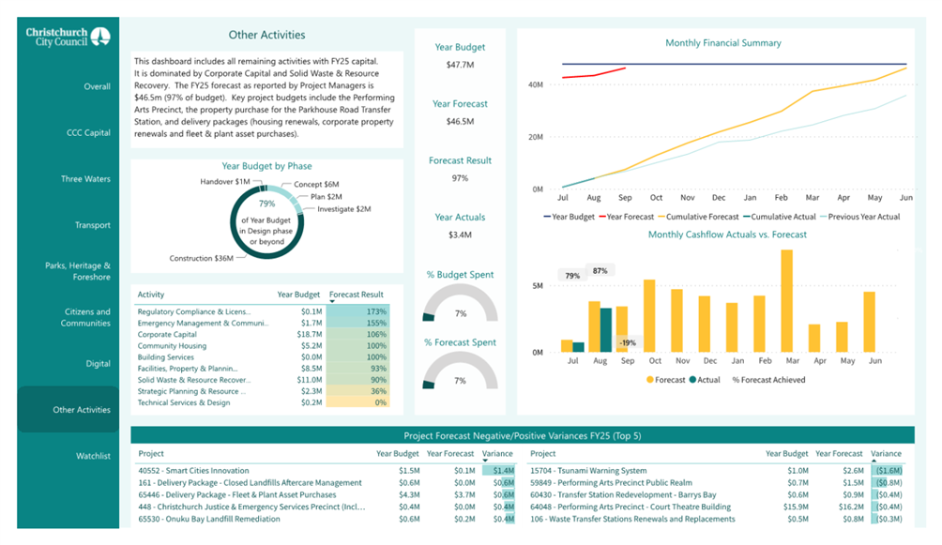This screenshot has height=545, width=942.
Task: Open the Transport page
Action: (x=93, y=225)
